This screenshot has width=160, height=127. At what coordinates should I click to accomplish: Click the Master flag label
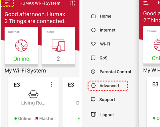tap(44, 118)
